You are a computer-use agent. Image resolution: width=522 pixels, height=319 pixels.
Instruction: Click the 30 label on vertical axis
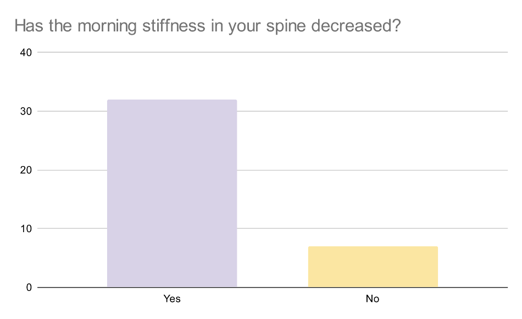tap(27, 111)
